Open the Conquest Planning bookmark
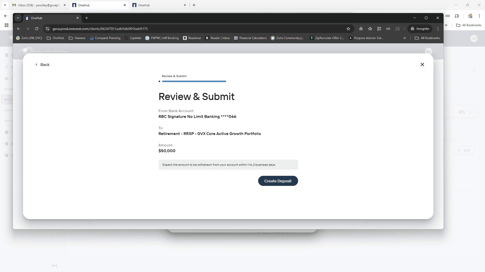Image resolution: width=485 pixels, height=272 pixels. pos(105,38)
